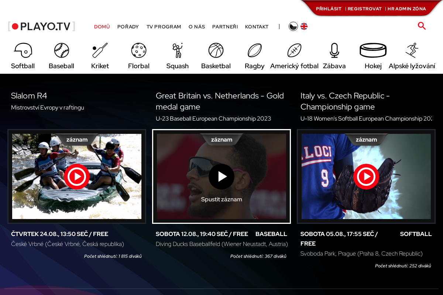
Task: Open the Florbal ball category
Action: pyautogui.click(x=139, y=50)
